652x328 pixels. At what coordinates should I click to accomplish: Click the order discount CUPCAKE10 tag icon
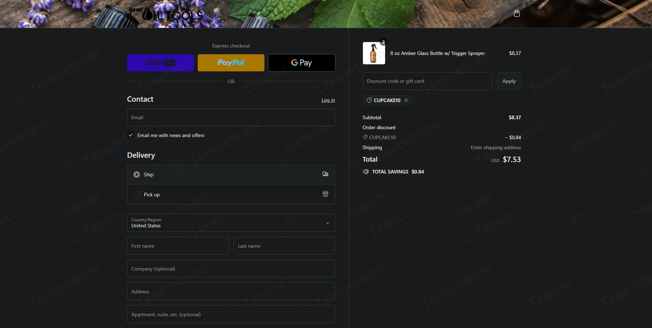click(x=365, y=137)
